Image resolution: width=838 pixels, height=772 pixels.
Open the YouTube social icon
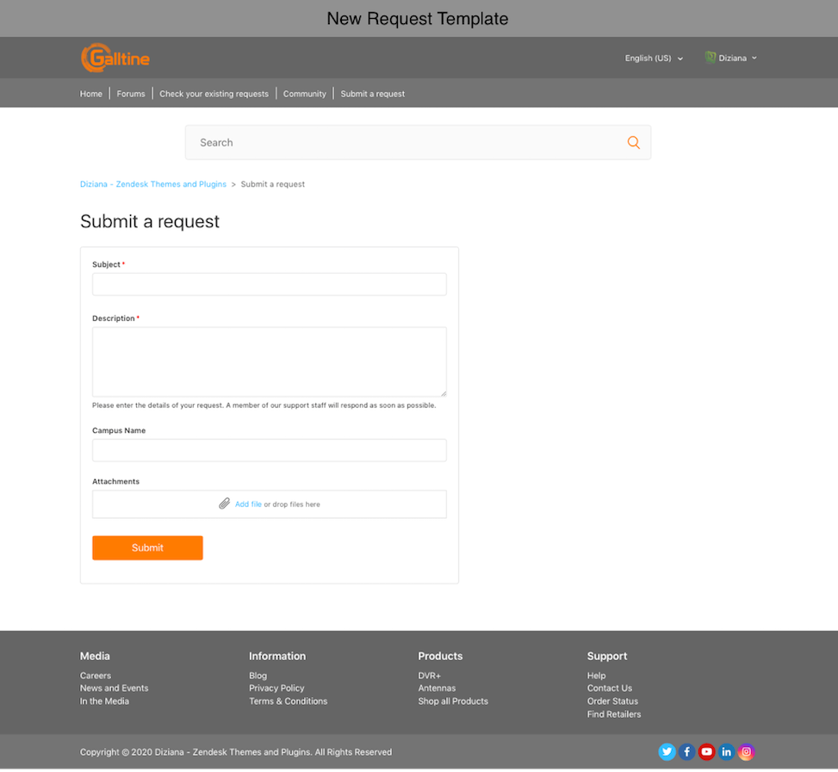[x=706, y=751]
